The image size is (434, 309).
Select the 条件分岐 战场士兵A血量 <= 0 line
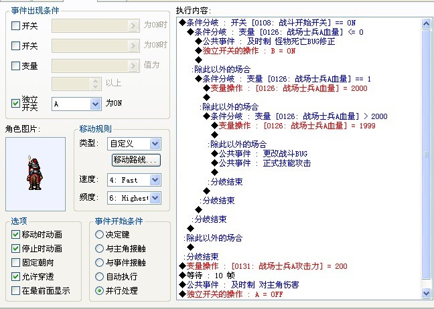click(x=275, y=32)
